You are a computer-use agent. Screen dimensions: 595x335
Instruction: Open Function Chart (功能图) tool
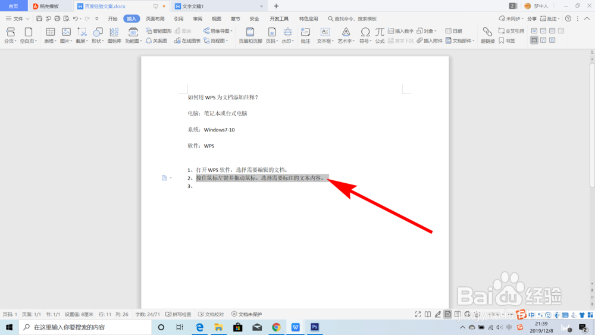(133, 35)
